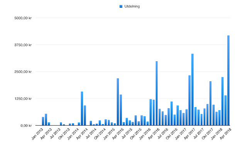Select the Jan 2017 axis label

click(x=181, y=134)
